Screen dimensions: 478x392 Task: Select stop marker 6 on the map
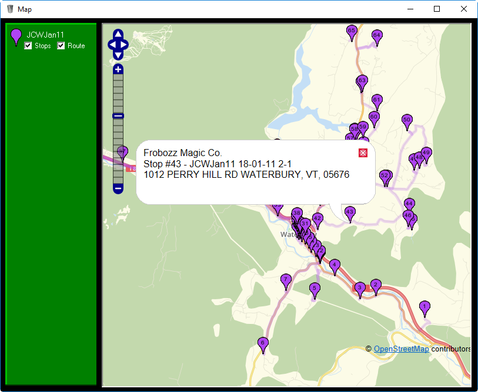click(x=263, y=343)
